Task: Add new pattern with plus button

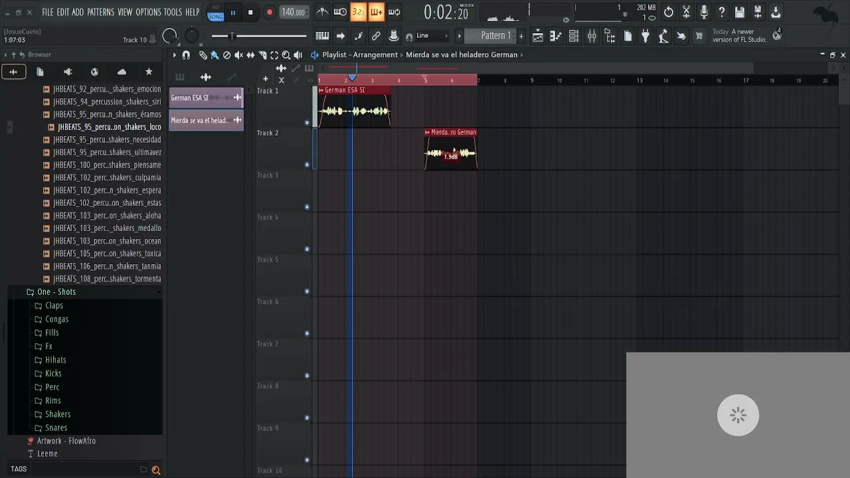Action: point(521,36)
